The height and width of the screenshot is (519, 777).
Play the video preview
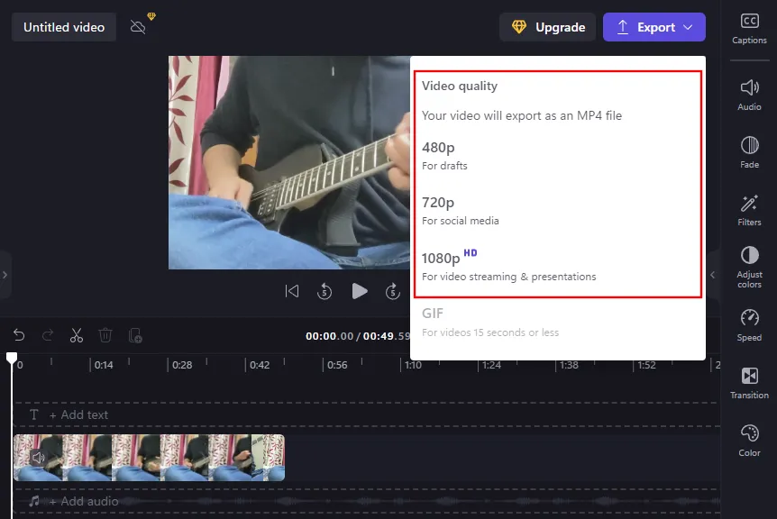(360, 291)
